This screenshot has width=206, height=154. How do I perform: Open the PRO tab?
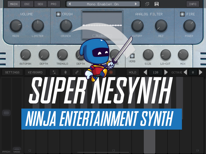tap(54, 4)
